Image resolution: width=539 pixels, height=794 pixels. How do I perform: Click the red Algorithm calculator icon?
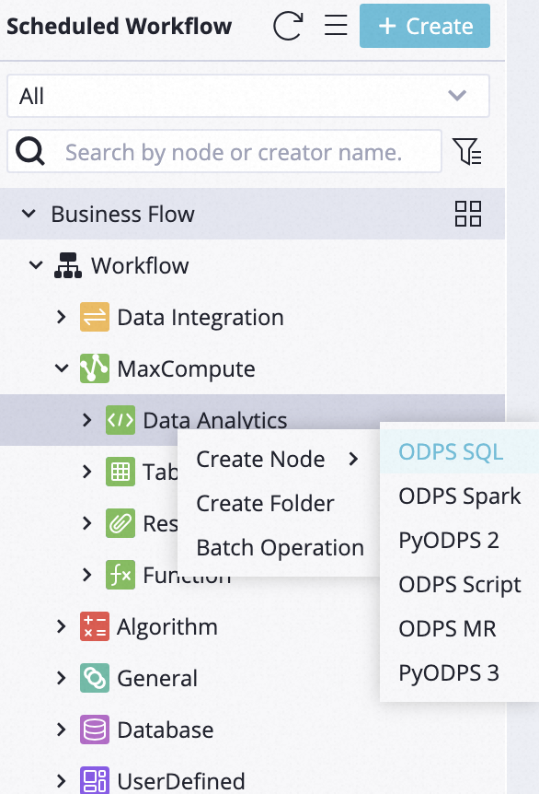pyautogui.click(x=95, y=626)
